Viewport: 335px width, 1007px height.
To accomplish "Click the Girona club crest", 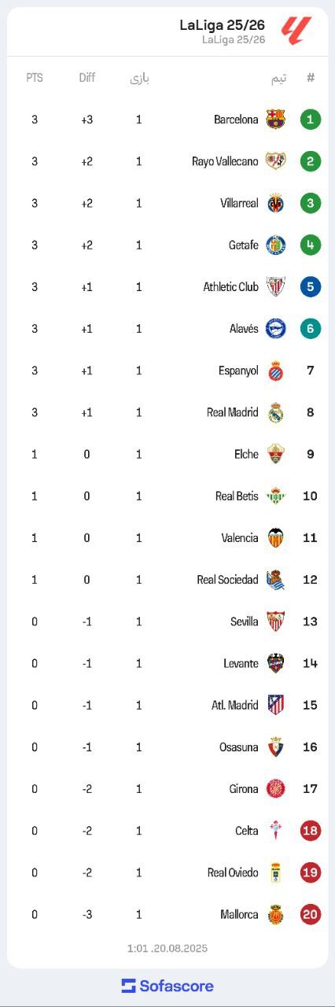I will point(275,788).
